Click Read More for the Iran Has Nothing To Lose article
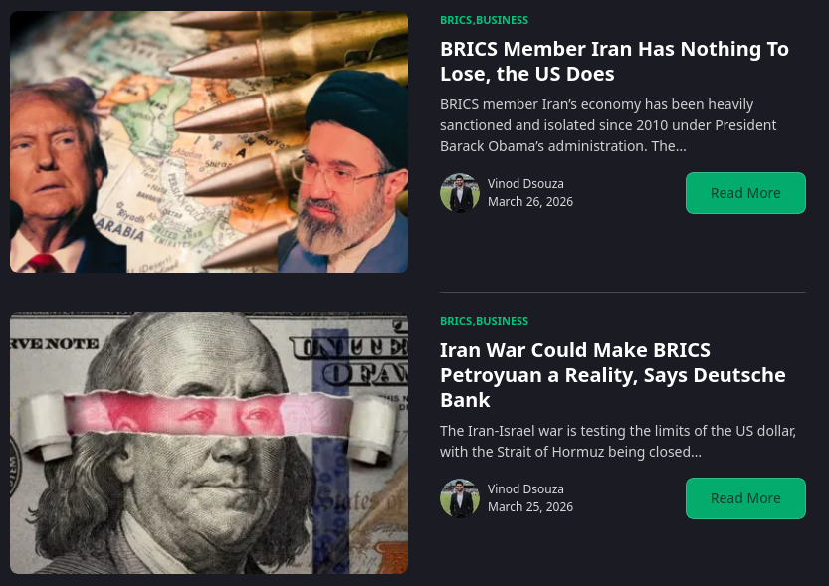Screen dimensions: 829x586 coord(745,193)
